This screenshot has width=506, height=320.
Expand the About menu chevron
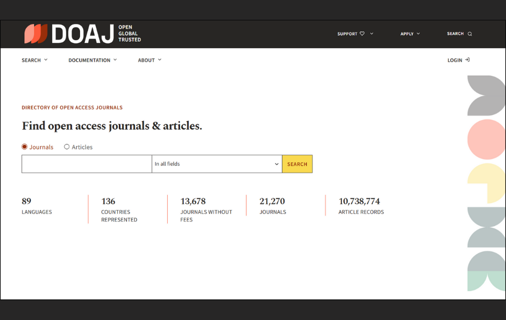point(160,60)
